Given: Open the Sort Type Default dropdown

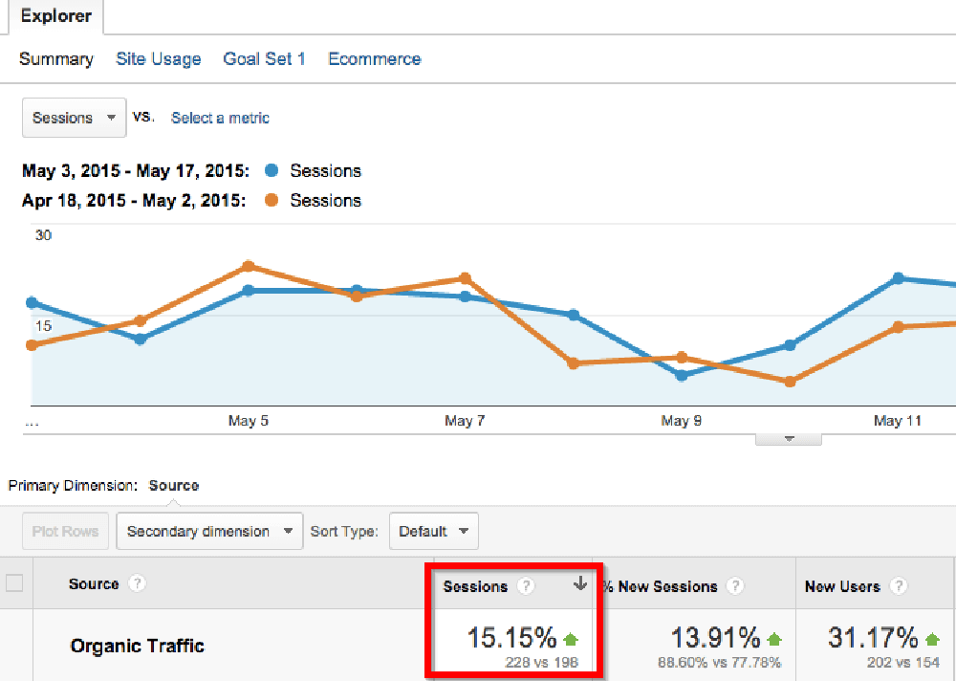Looking at the screenshot, I should coord(433,531).
